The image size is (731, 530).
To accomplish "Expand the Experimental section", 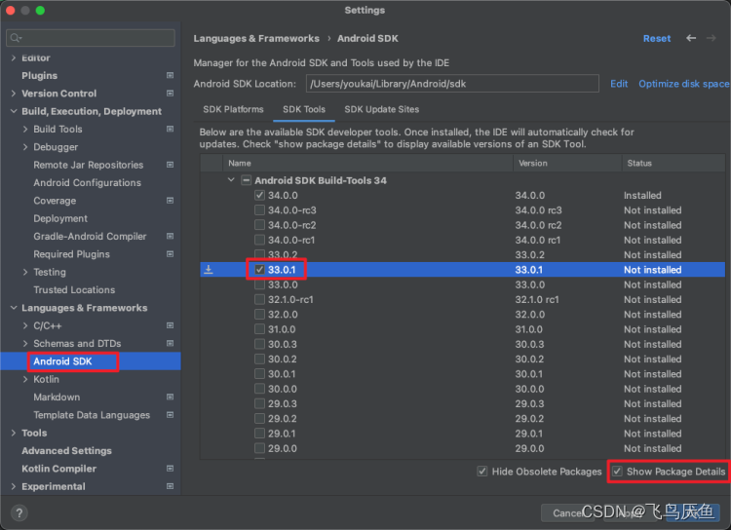I will coord(14,486).
